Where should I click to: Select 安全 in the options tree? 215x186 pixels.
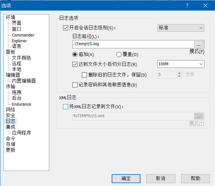tap(11, 115)
